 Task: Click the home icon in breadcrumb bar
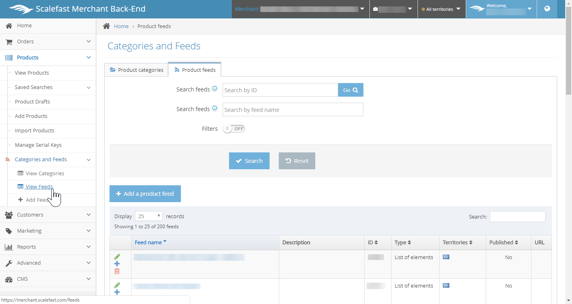106,26
